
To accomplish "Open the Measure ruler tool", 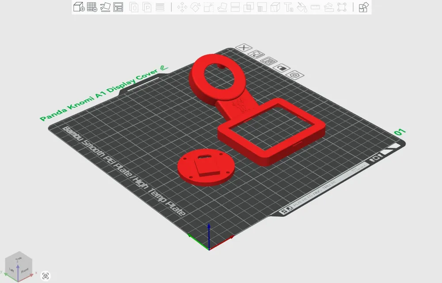I will click(x=315, y=7).
